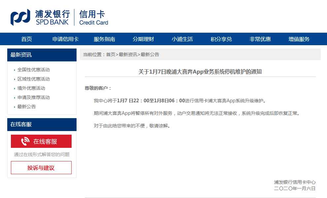Open 区域性优惠活动 sidebar link
The height and width of the screenshot is (198, 327).
(33, 79)
